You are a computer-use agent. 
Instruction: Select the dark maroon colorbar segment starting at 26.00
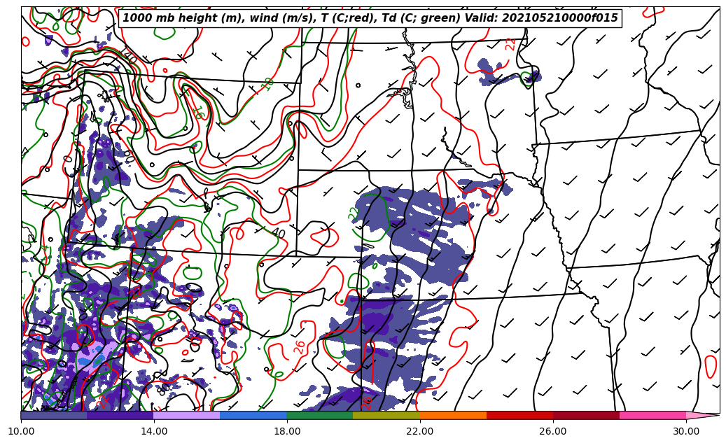pyautogui.click(x=586, y=415)
